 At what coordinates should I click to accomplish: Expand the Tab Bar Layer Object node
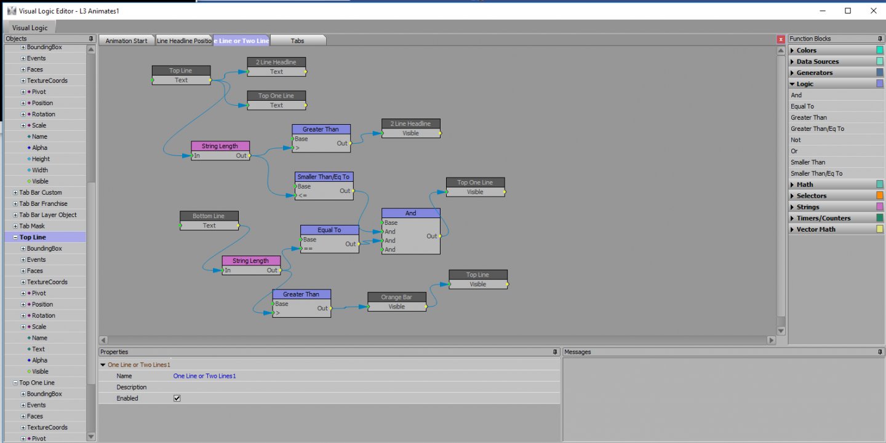click(x=15, y=215)
